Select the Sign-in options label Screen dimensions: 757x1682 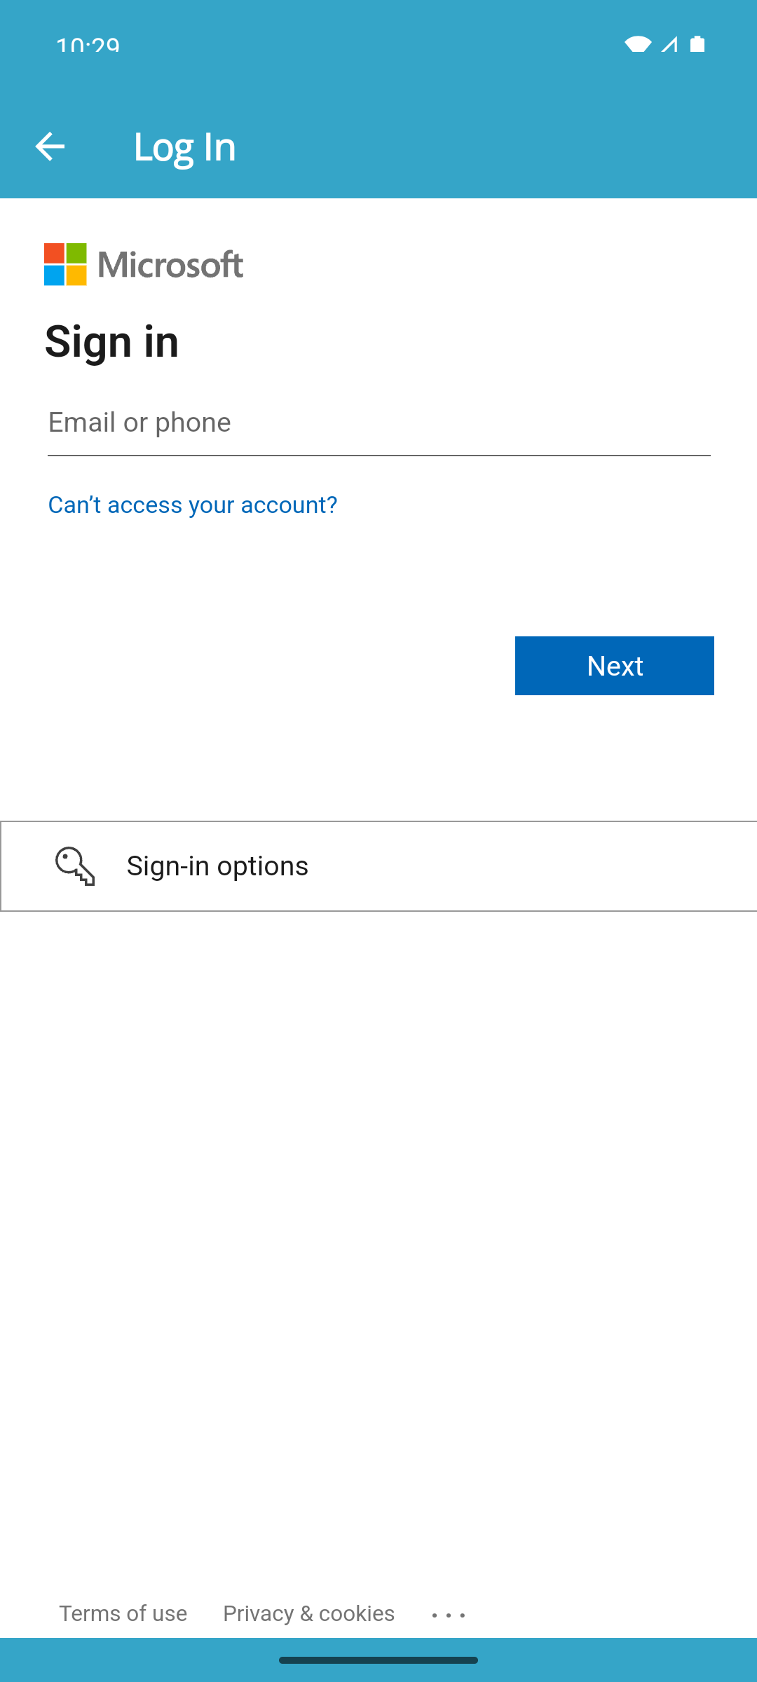click(217, 866)
